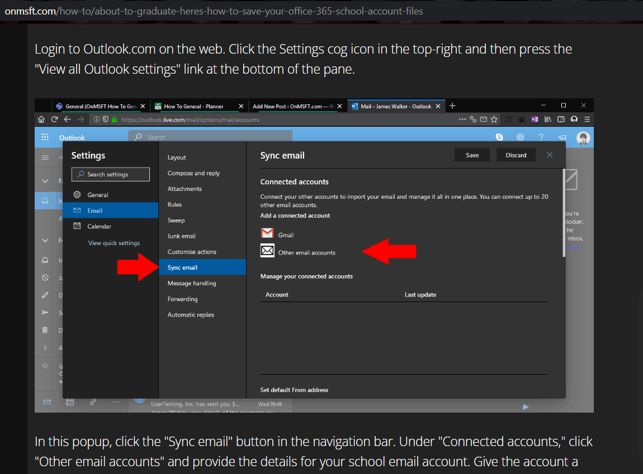
Task: Open the Outlook app launcher grid
Action: tap(45, 137)
